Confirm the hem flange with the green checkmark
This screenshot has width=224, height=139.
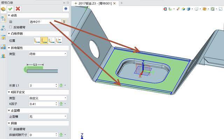[10, 9]
